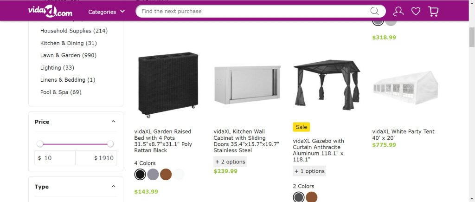Select the brown color swatch for Garden Raised Bed
The width and height of the screenshot is (475, 202).
tap(166, 175)
